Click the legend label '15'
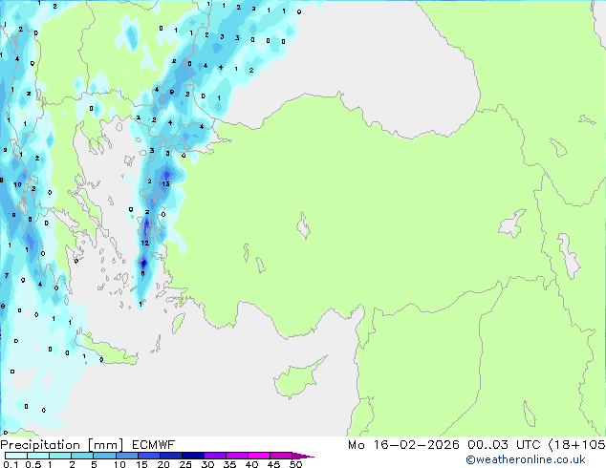Viewport: 606px width, 468px height. click(x=141, y=464)
